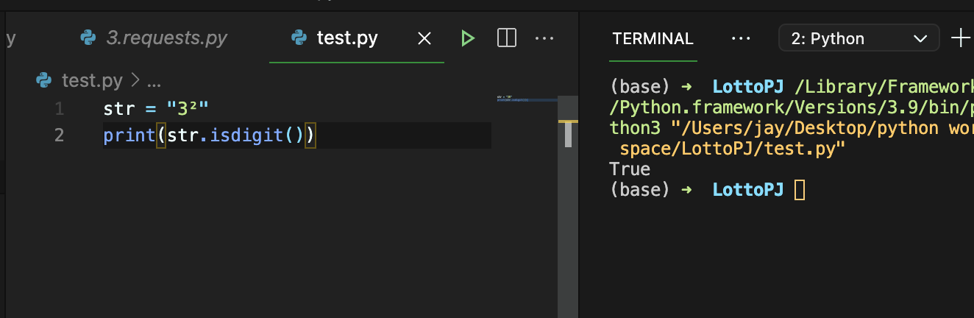Click the Python icon on the test.py tab
The width and height of the screenshot is (974, 318).
[299, 38]
